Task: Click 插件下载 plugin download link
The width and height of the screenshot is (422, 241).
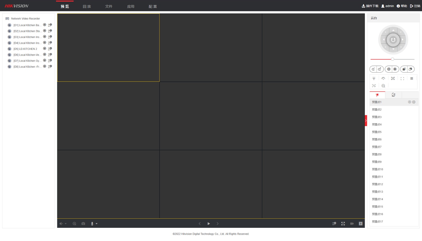Action: click(370, 6)
